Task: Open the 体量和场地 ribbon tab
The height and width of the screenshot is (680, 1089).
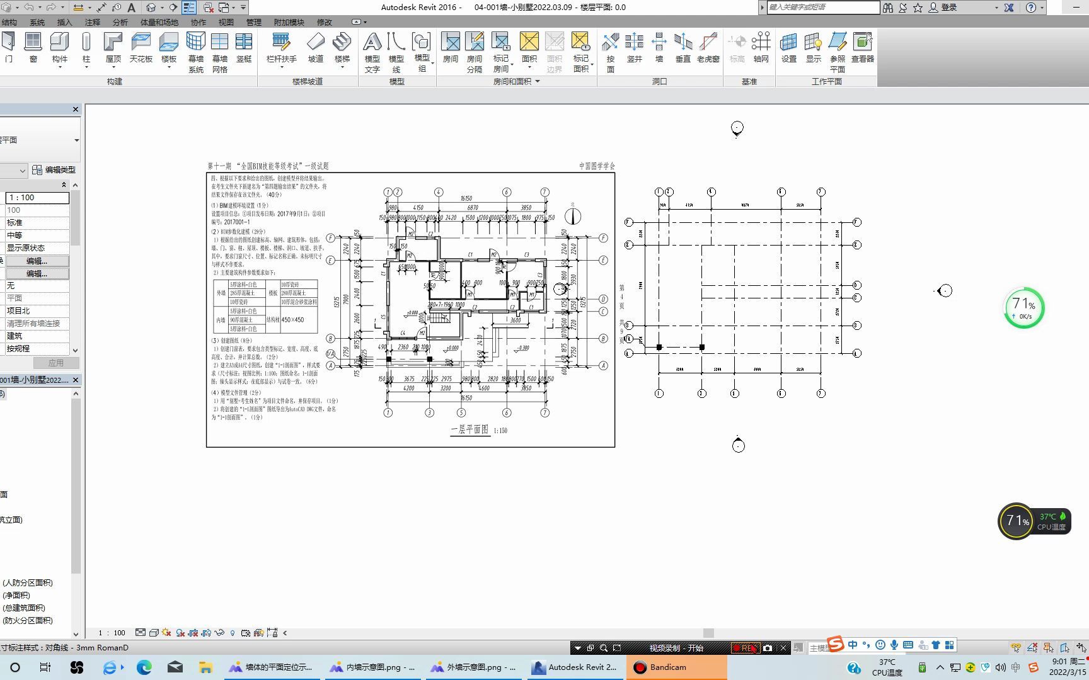Action: 159,22
